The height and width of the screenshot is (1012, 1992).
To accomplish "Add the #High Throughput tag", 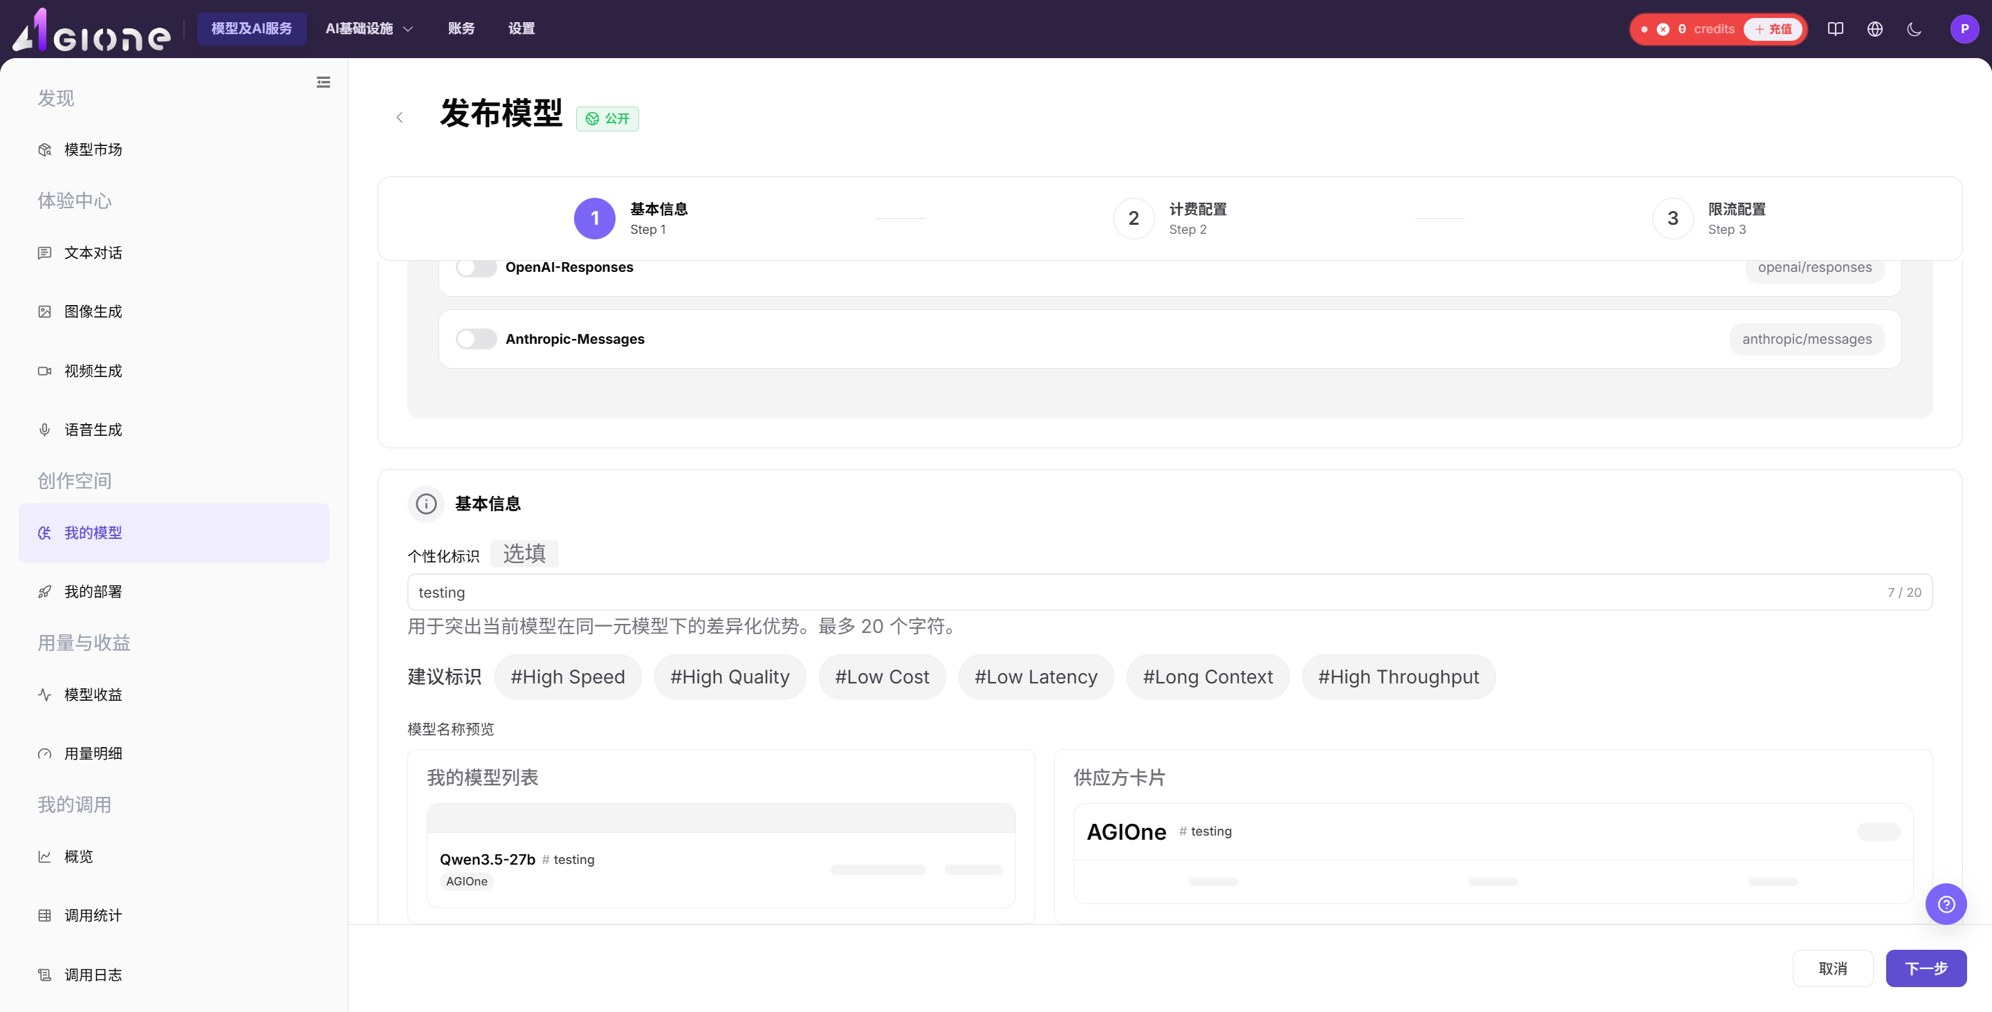I will pyautogui.click(x=1398, y=677).
